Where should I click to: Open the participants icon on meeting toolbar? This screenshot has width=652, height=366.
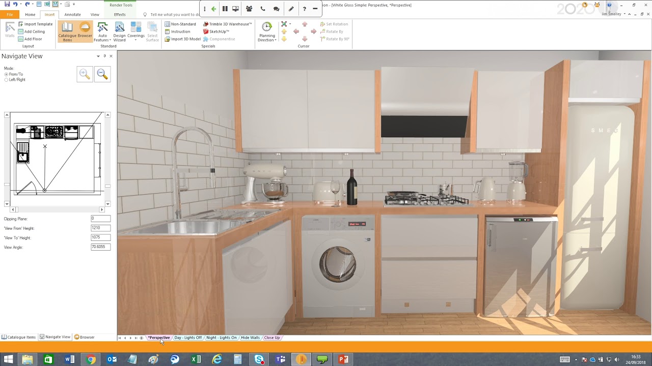pos(249,9)
